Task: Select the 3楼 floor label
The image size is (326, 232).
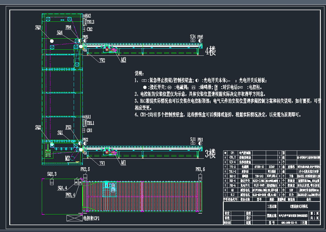Action: point(210,154)
